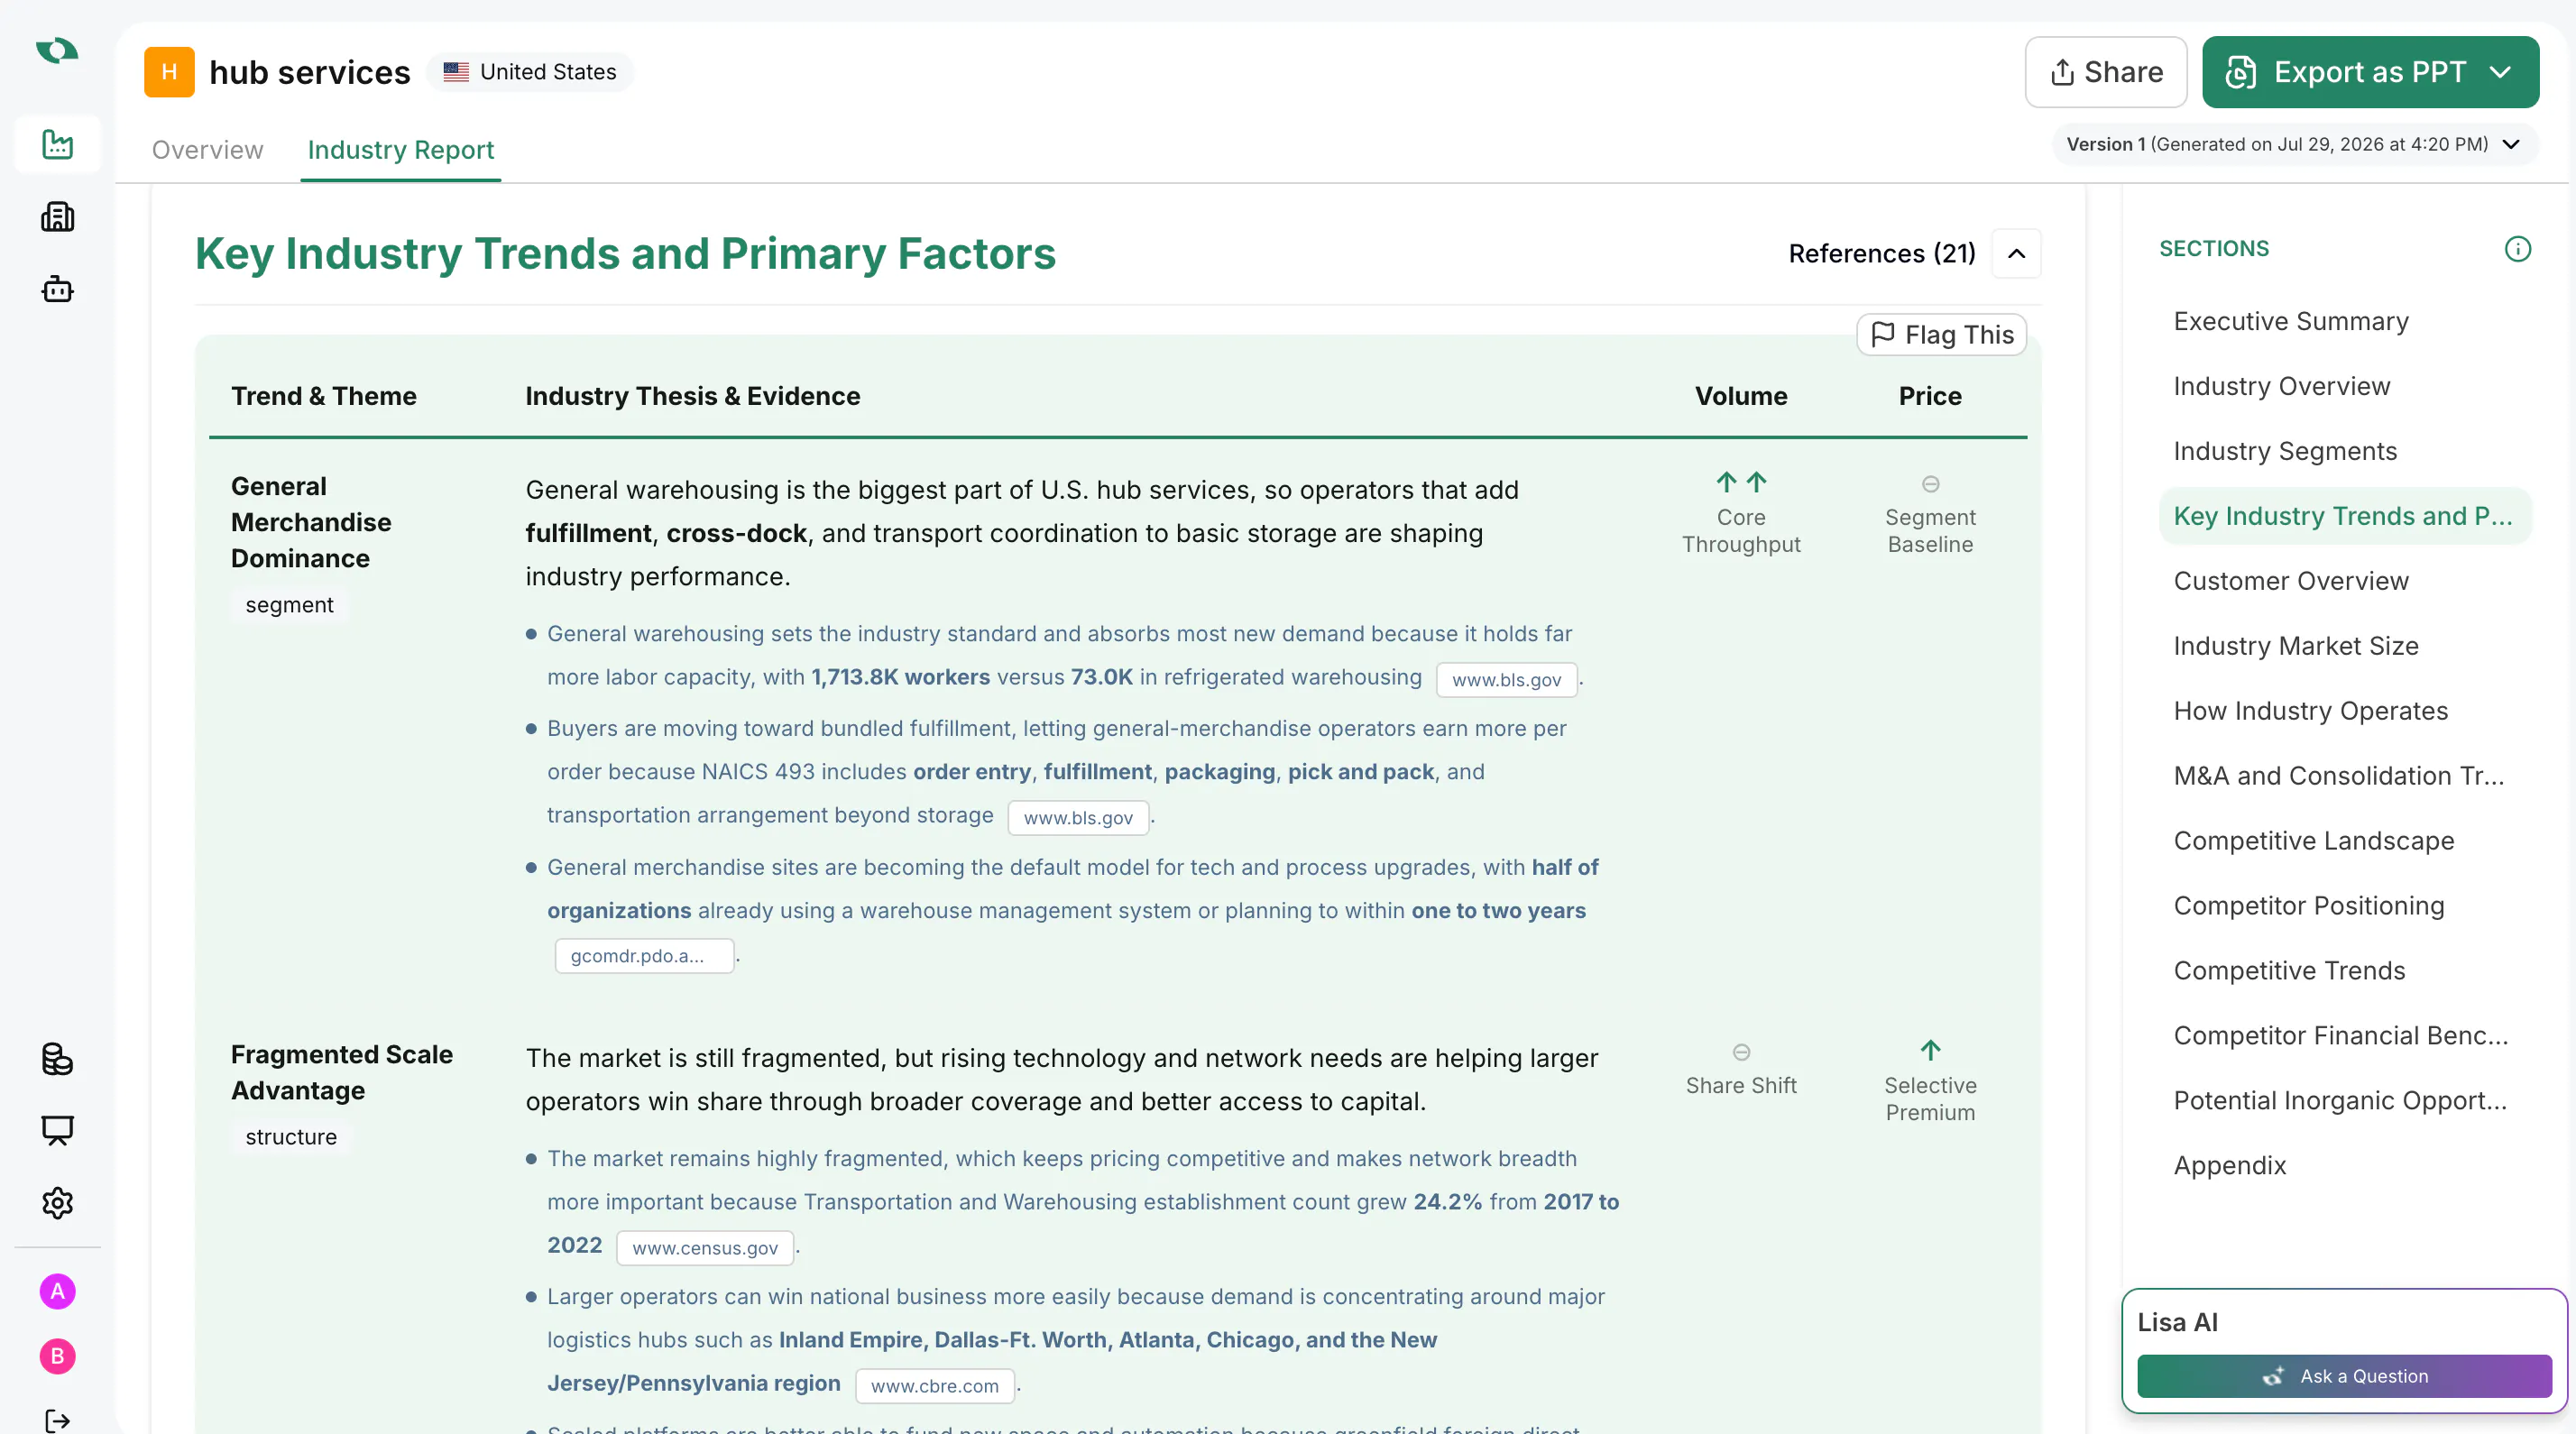Viewport: 2576px width, 1434px height.
Task: Open the coins database sidebar icon
Action: tap(57, 1059)
